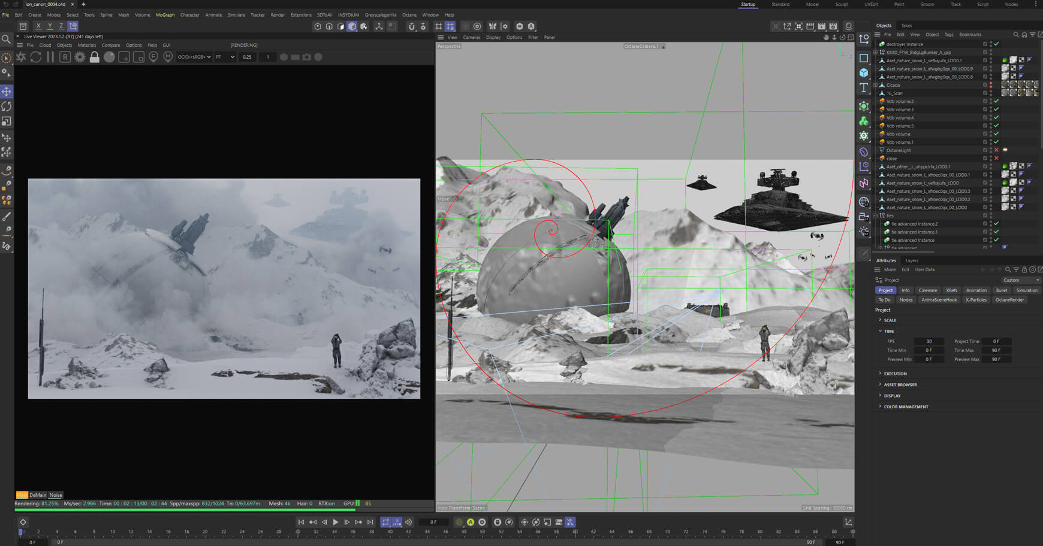
Task: Collapse the ties group
Action: click(x=876, y=216)
